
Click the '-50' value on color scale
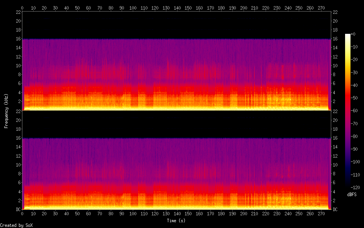click(354, 98)
